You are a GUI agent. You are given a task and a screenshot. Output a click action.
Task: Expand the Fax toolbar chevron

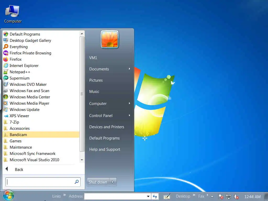coord(207,195)
